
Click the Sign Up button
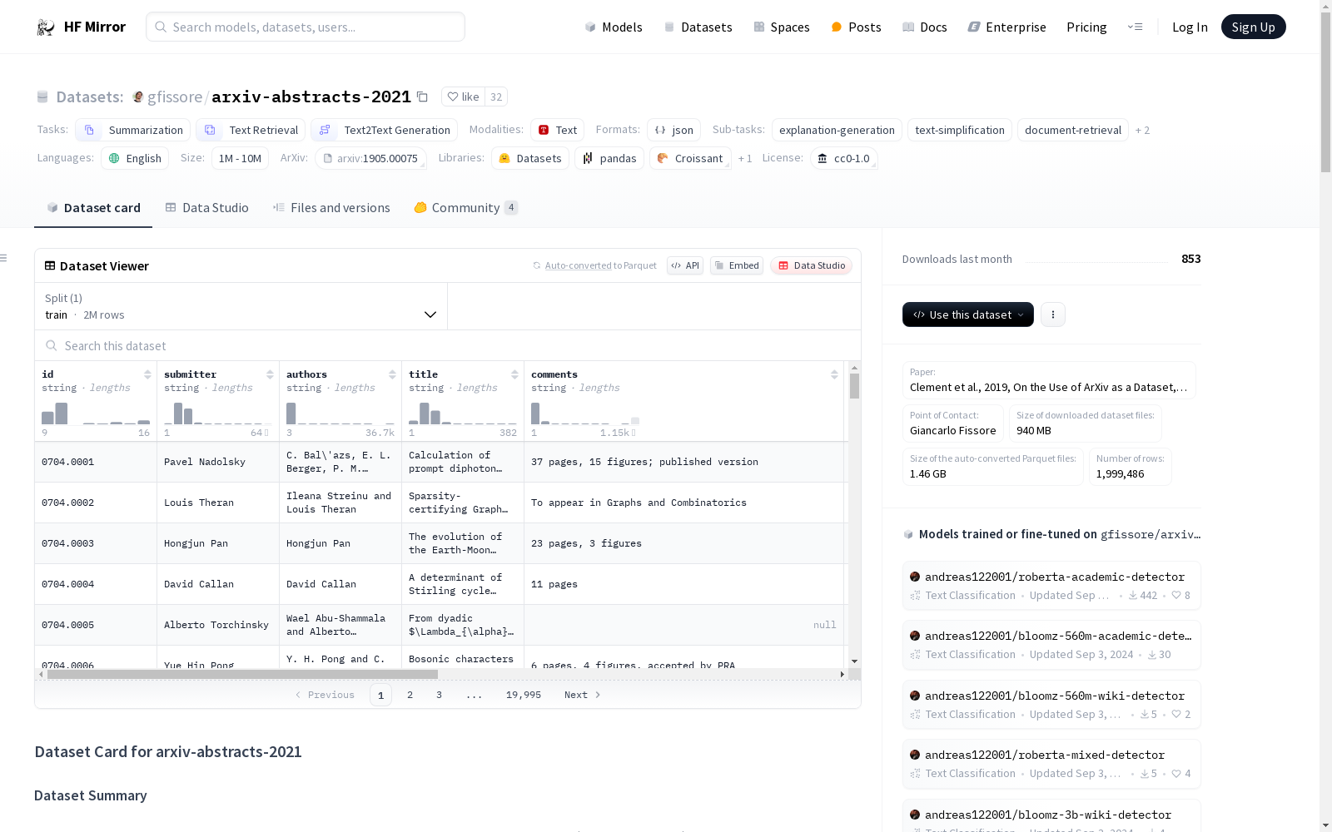1253,27
